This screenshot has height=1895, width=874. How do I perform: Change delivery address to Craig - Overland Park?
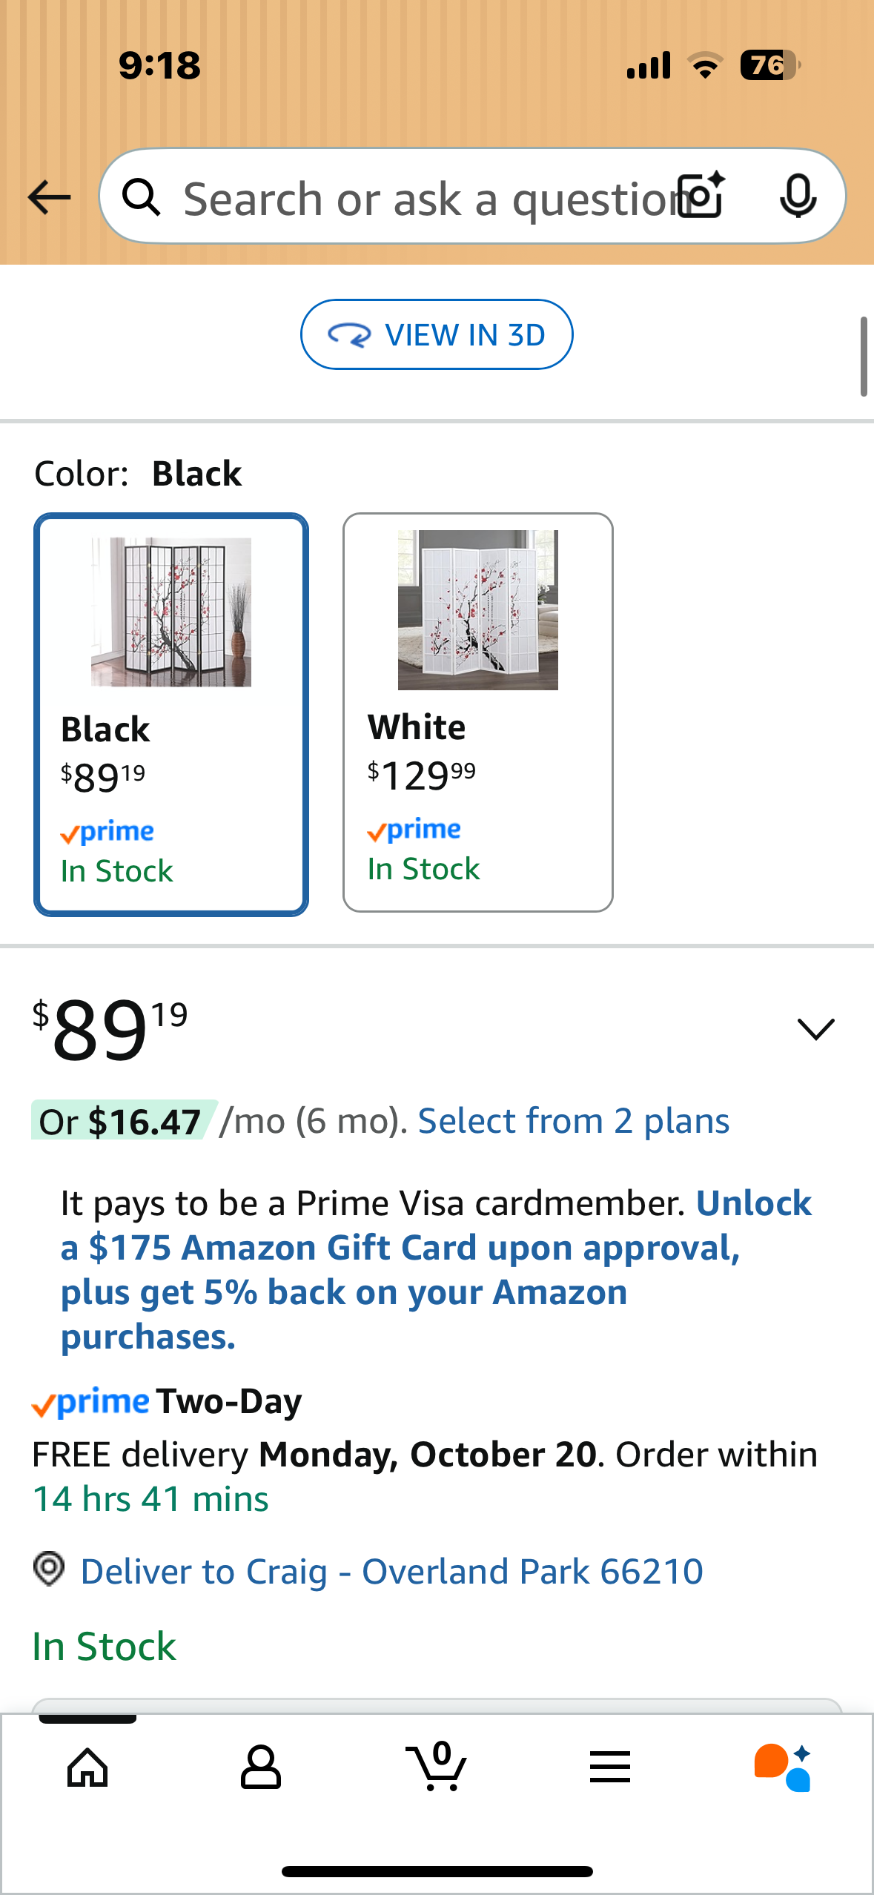click(391, 1572)
